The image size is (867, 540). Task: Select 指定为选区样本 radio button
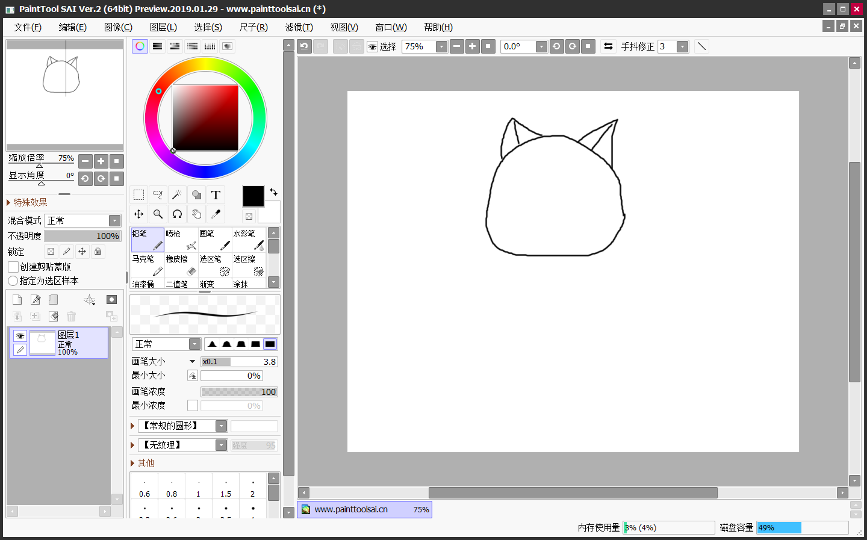(x=13, y=281)
